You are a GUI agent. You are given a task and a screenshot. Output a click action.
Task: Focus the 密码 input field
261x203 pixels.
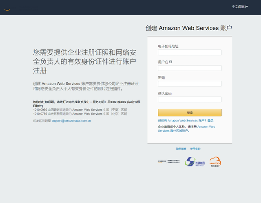[190, 84]
